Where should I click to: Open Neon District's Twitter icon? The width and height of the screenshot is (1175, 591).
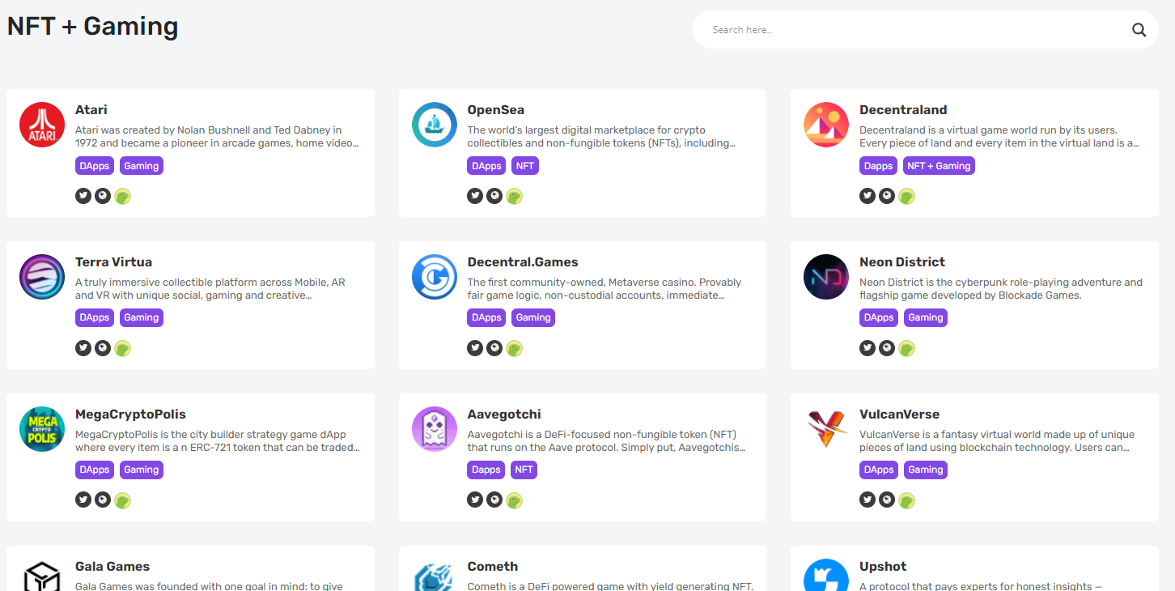point(867,348)
